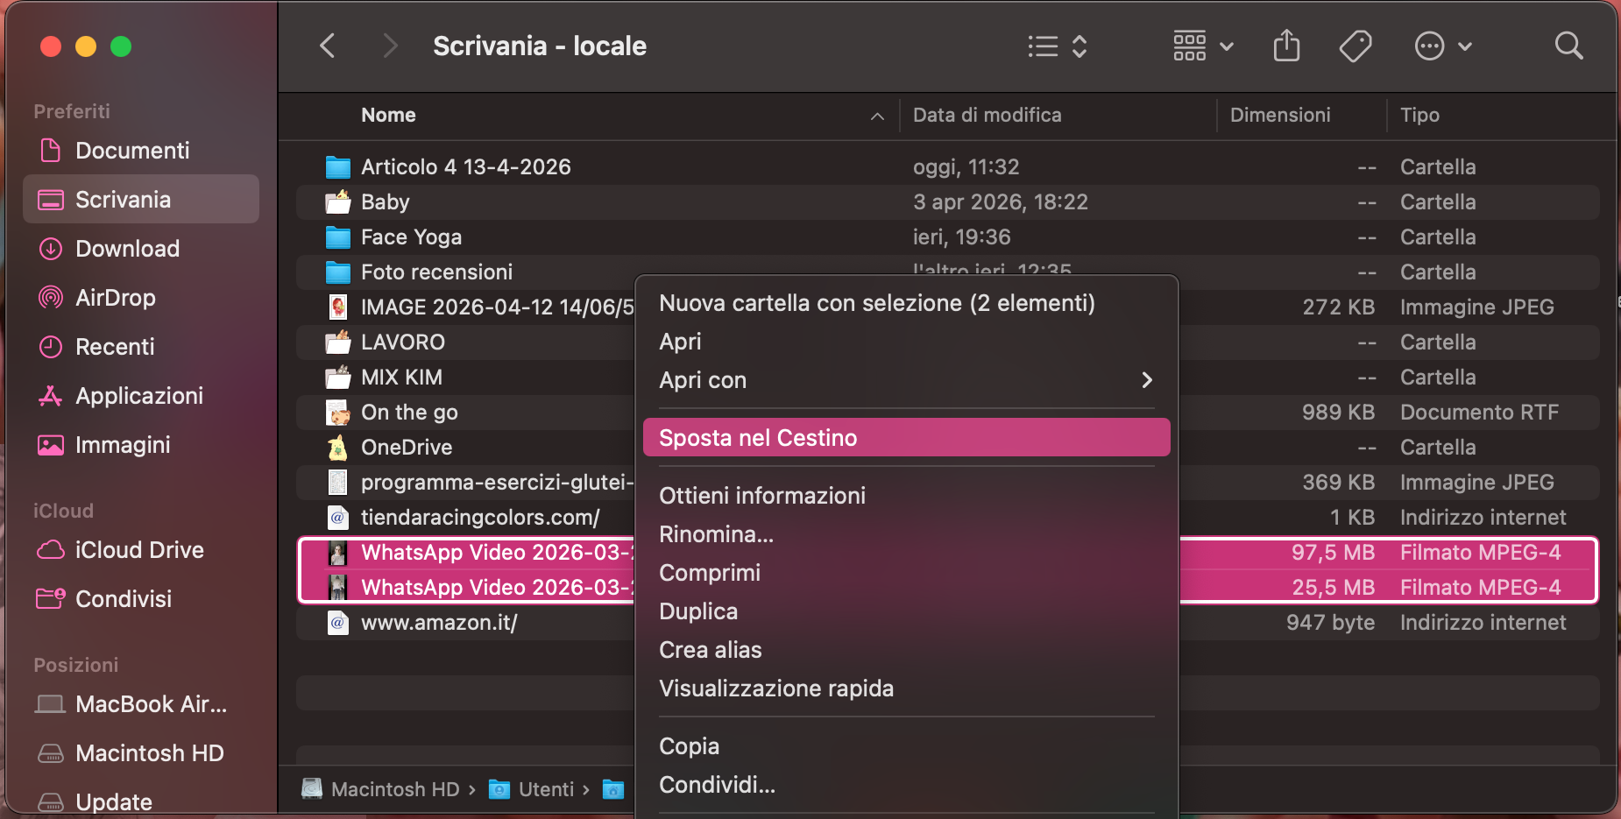Screen dimensions: 1621x819
Task: Open Documenti from the Preferiti sidebar
Action: point(132,150)
